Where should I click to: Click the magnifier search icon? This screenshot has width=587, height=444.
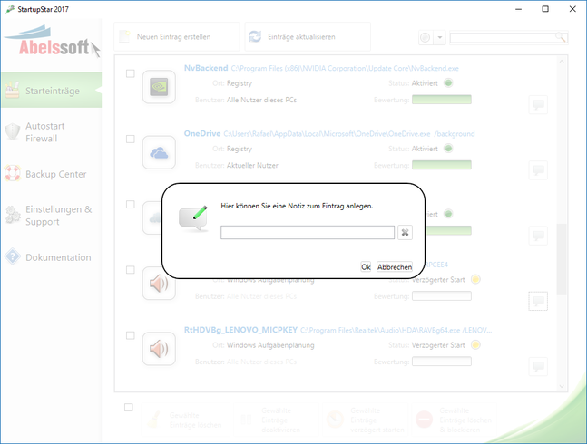pos(561,37)
